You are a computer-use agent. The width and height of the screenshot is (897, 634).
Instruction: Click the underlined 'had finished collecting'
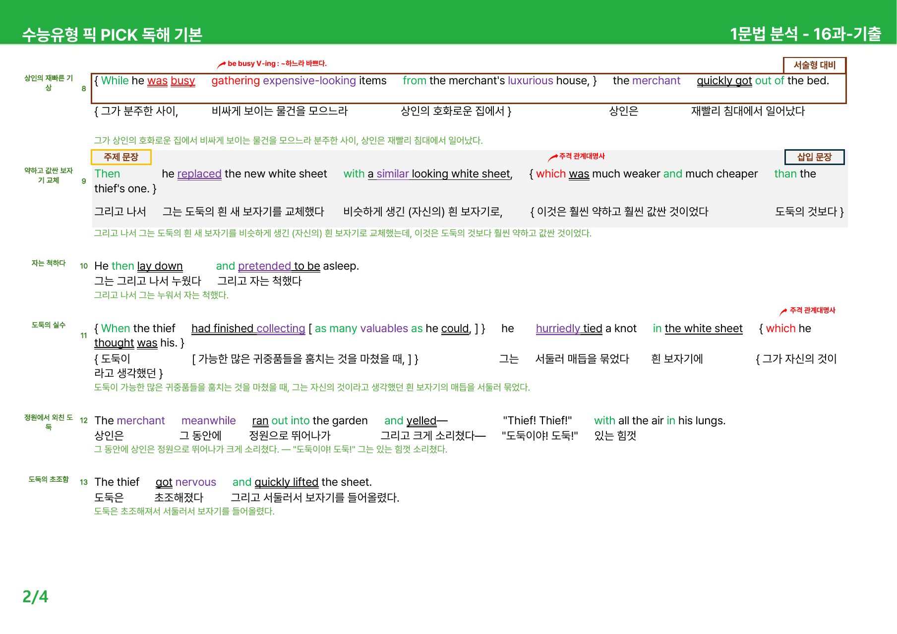tap(248, 329)
